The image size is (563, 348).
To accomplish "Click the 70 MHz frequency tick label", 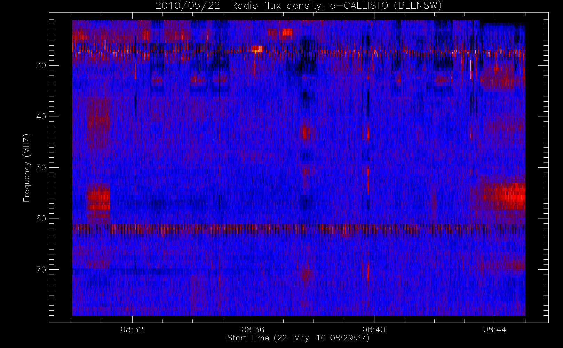I will [x=41, y=270].
